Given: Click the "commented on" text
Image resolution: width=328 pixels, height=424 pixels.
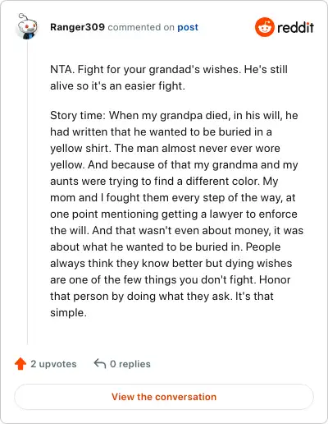Looking at the screenshot, I should click(x=141, y=27).
